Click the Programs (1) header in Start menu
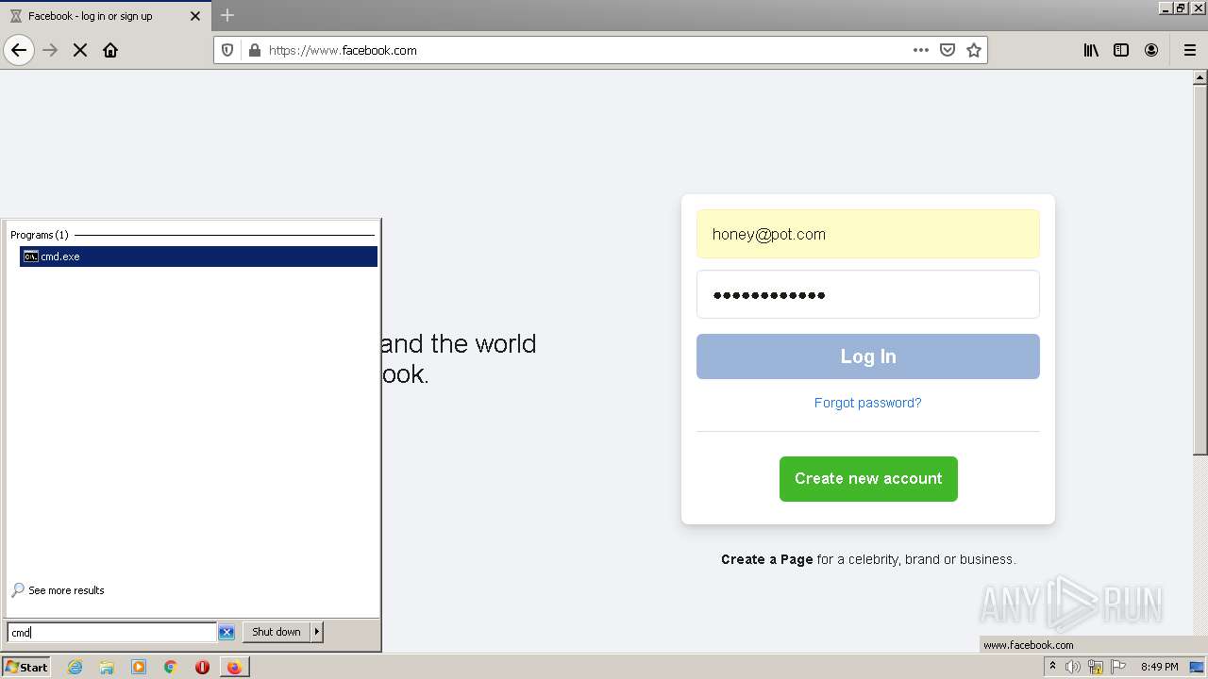This screenshot has height=679, width=1208. (x=40, y=235)
